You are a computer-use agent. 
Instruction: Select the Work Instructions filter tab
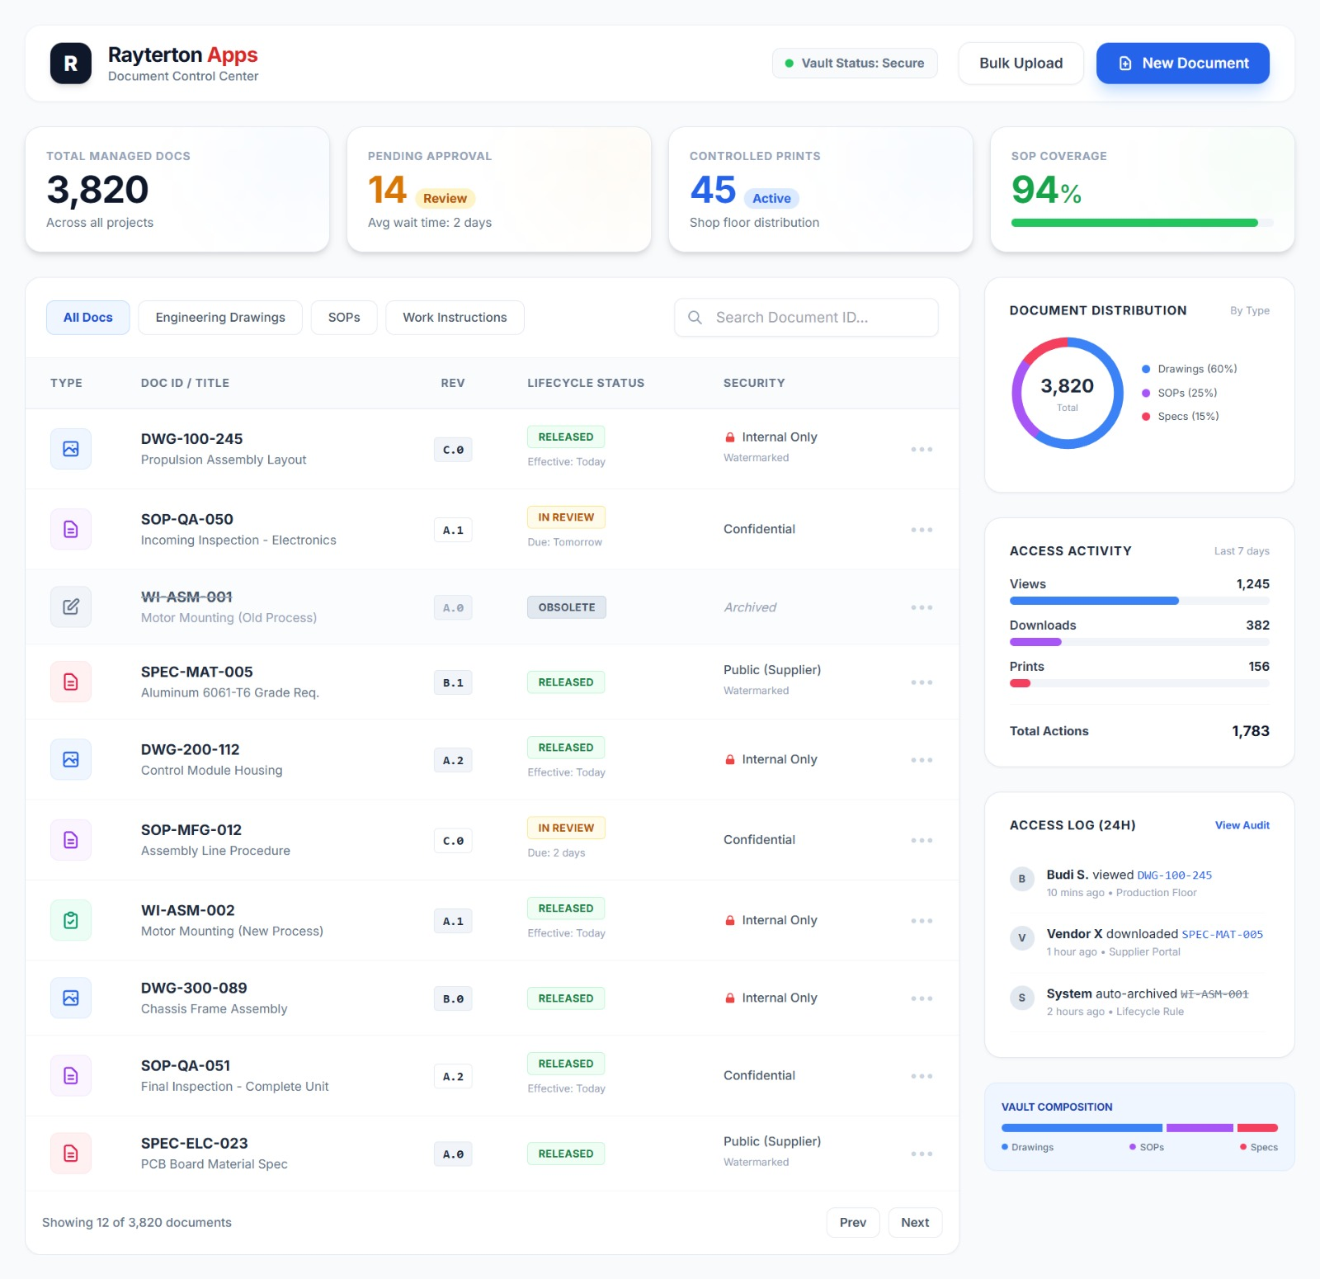click(455, 318)
